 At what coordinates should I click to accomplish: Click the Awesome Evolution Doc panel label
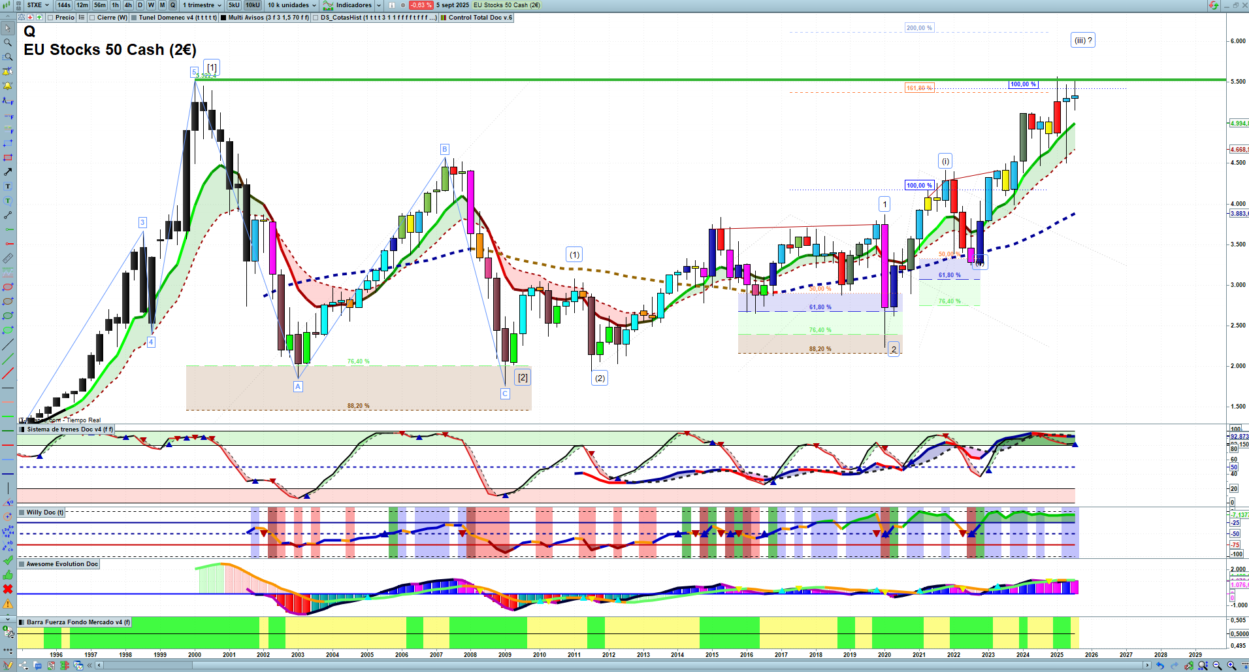click(59, 564)
